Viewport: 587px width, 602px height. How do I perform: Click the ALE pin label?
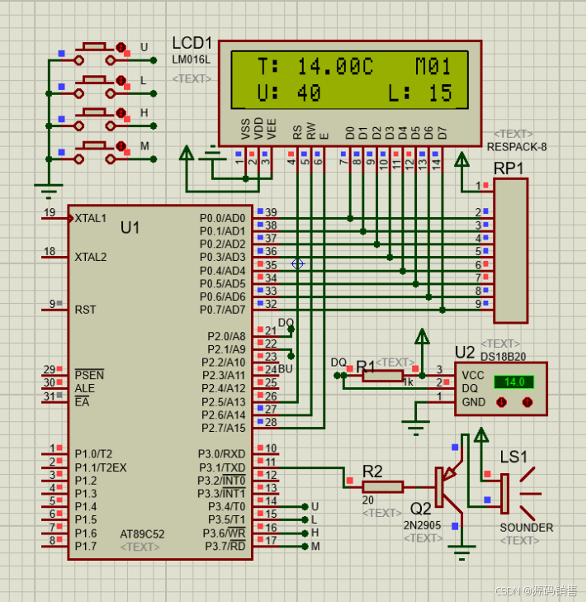click(x=84, y=389)
